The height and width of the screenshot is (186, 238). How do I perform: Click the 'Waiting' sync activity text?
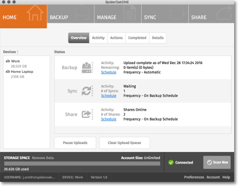(x=130, y=86)
